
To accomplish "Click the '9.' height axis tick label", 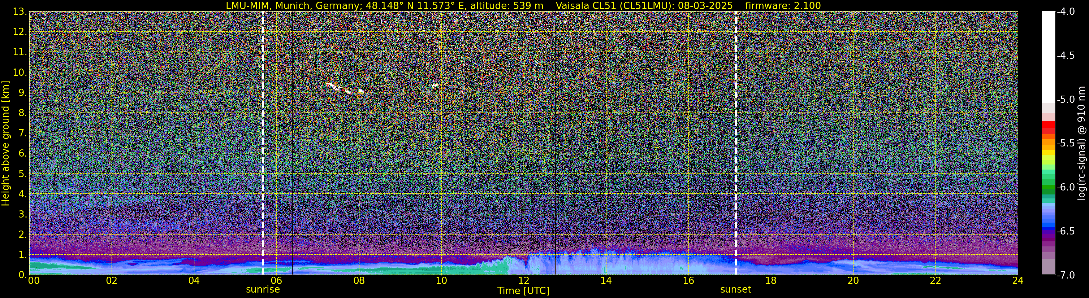I will coord(23,93).
